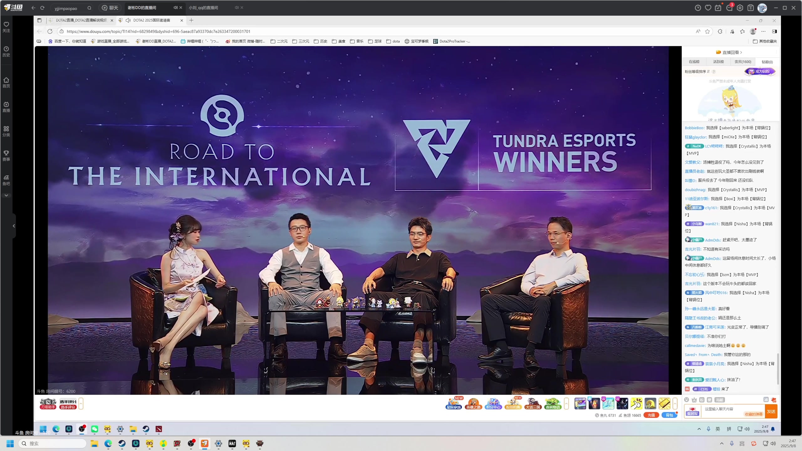Open the 选手评分 widget

[68, 403]
